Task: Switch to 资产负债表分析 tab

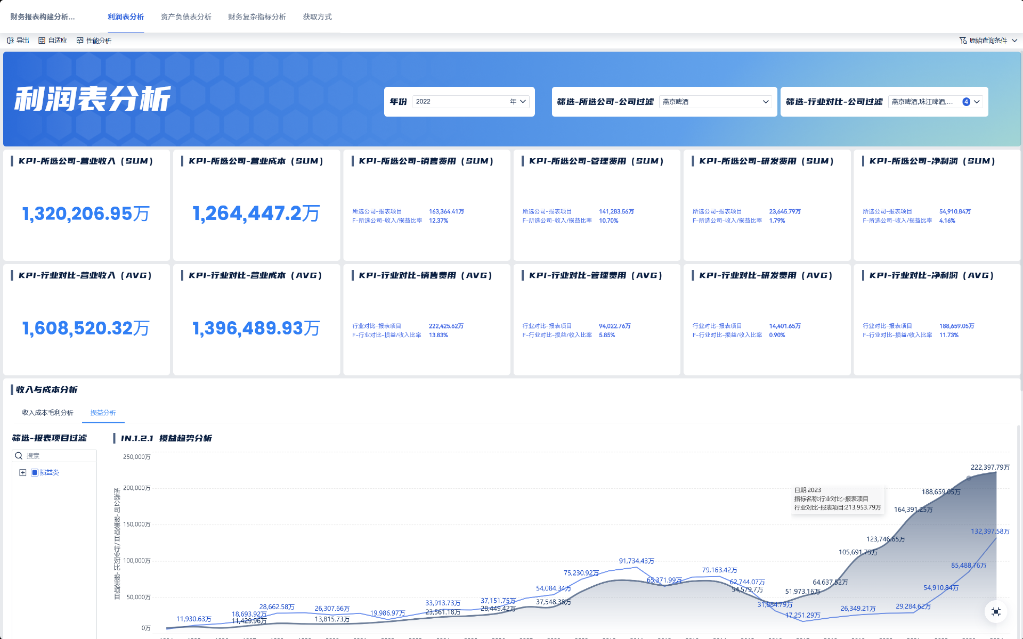Action: point(186,17)
